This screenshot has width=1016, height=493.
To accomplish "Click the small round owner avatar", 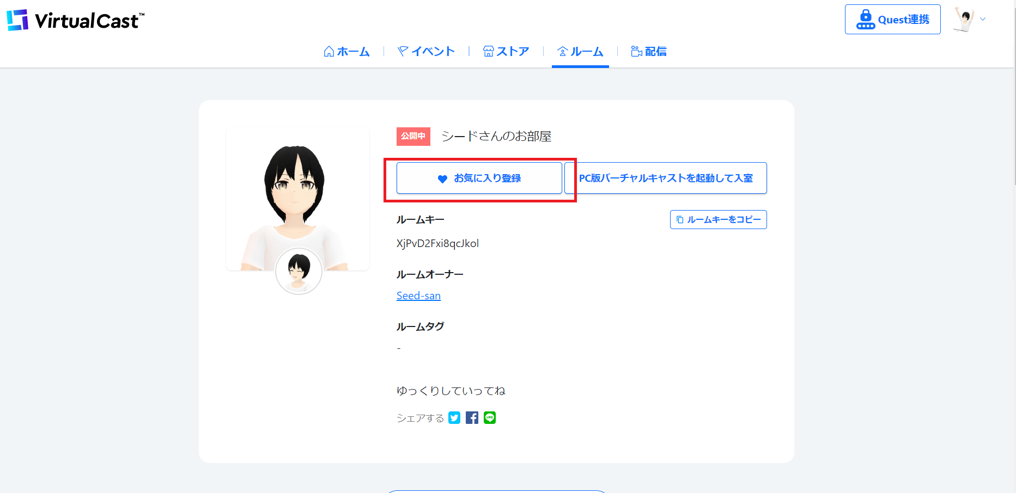I will coord(299,271).
